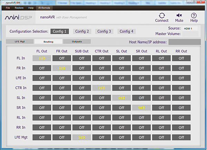Screen dimensions: 207x150
Task: Click the CTR In row label
Action: pos(21,88)
